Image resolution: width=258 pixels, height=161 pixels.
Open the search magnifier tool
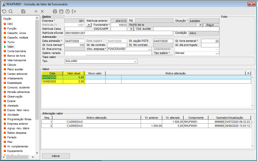point(11,11)
